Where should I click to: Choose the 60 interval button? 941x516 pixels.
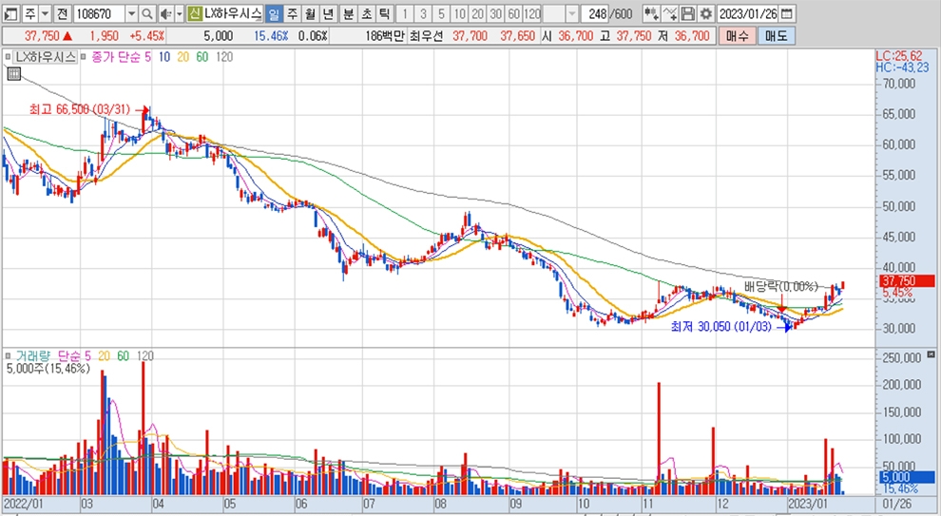point(513,13)
